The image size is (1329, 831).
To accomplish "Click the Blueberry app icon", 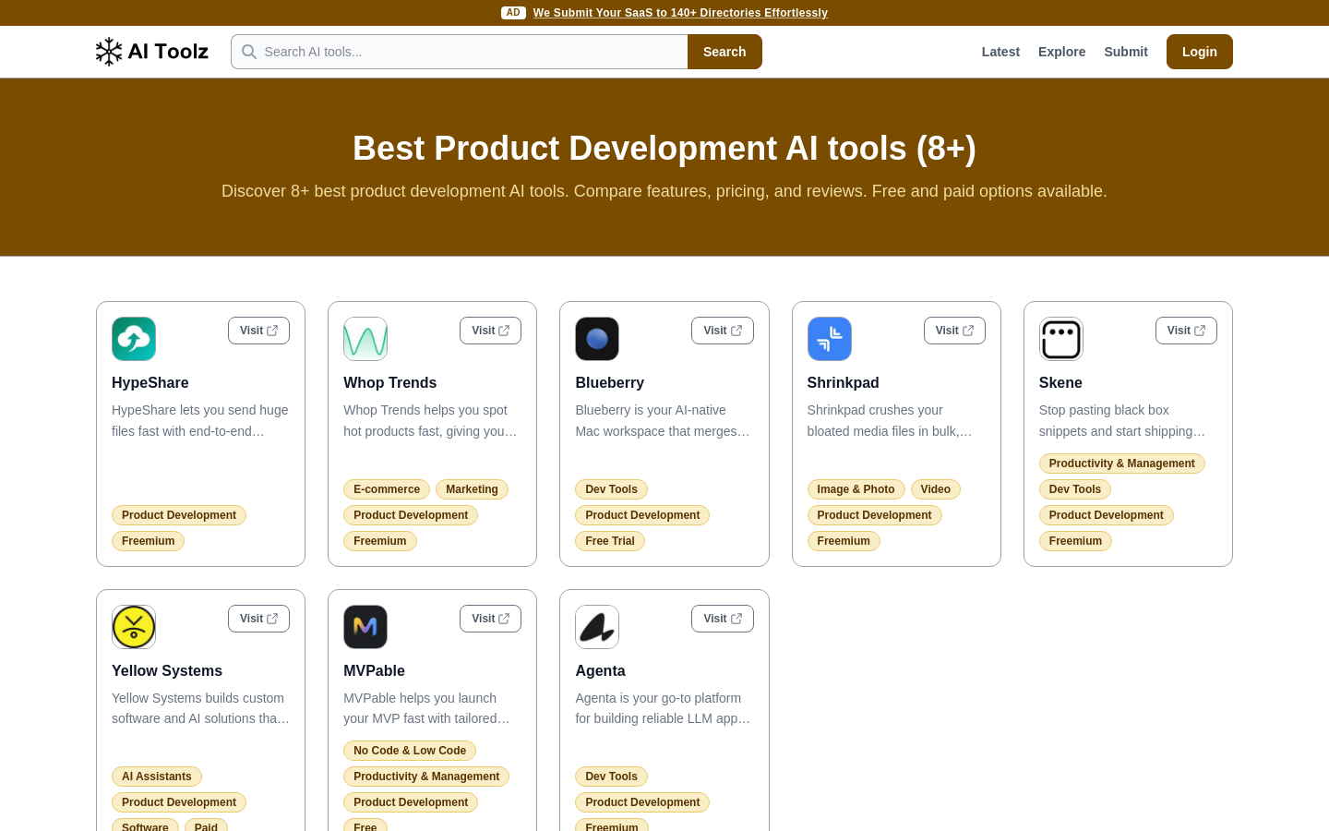I will 597,339.
